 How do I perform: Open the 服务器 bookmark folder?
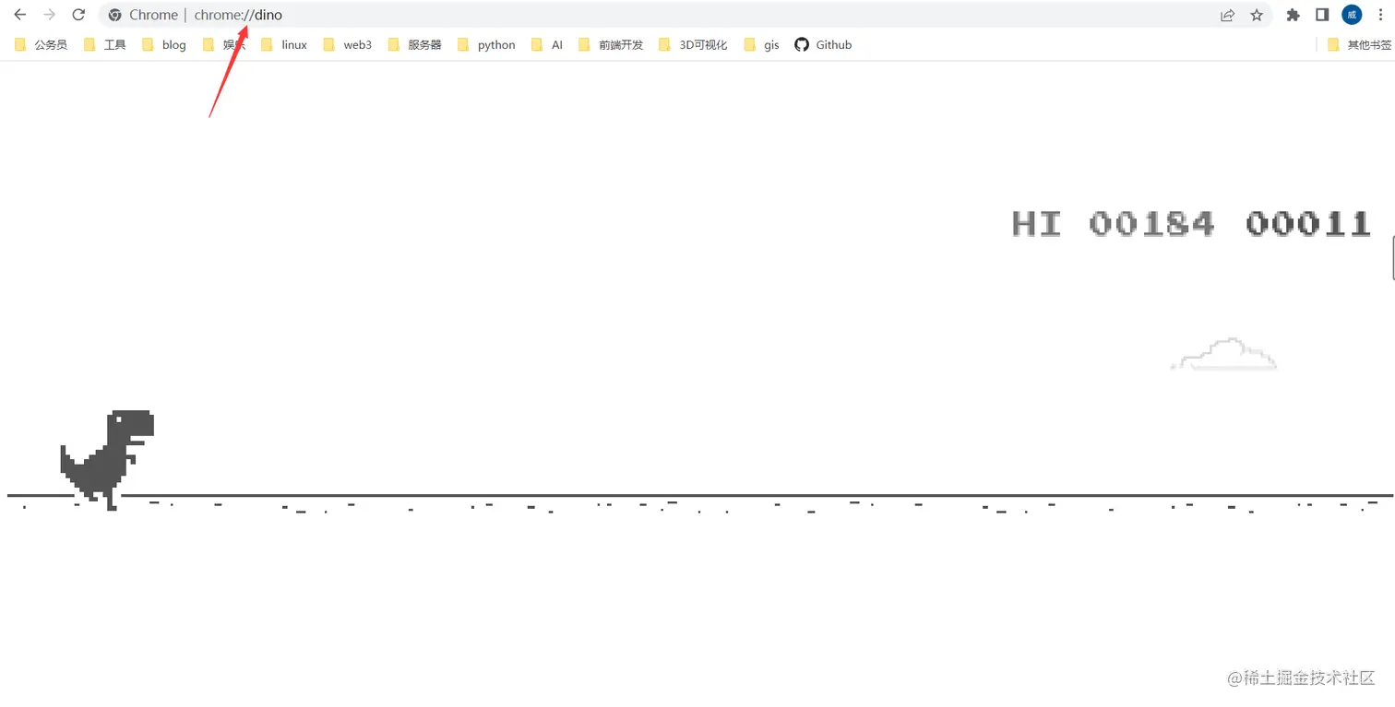click(414, 44)
